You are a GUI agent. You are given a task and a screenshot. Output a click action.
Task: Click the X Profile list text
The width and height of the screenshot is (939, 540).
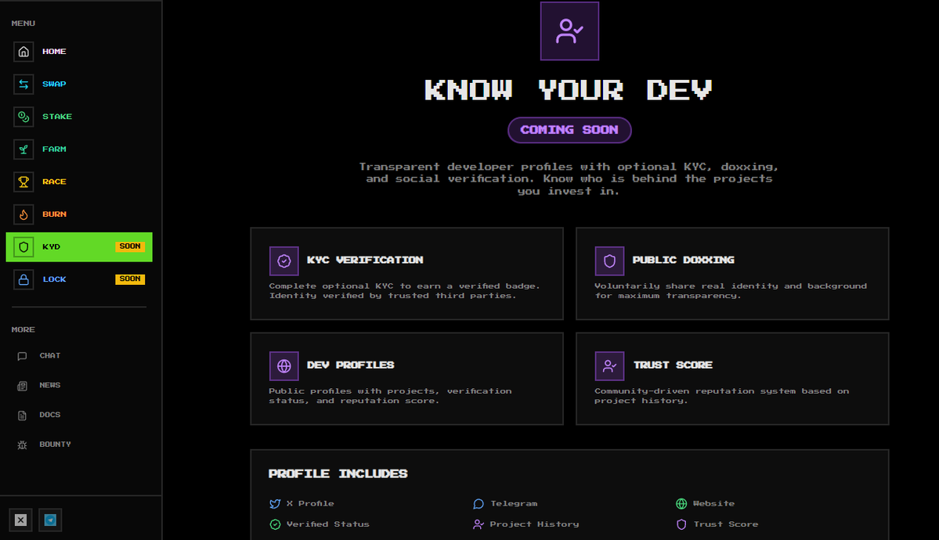pos(310,504)
